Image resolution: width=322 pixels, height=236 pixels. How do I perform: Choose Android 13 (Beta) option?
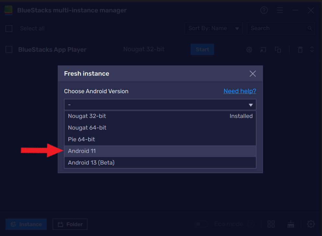(x=160, y=163)
